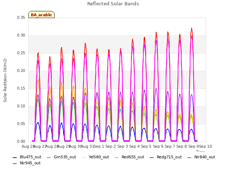Click the BA_arable annotation label
Image resolution: width=227 pixels, height=170 pixels.
pos(41,15)
